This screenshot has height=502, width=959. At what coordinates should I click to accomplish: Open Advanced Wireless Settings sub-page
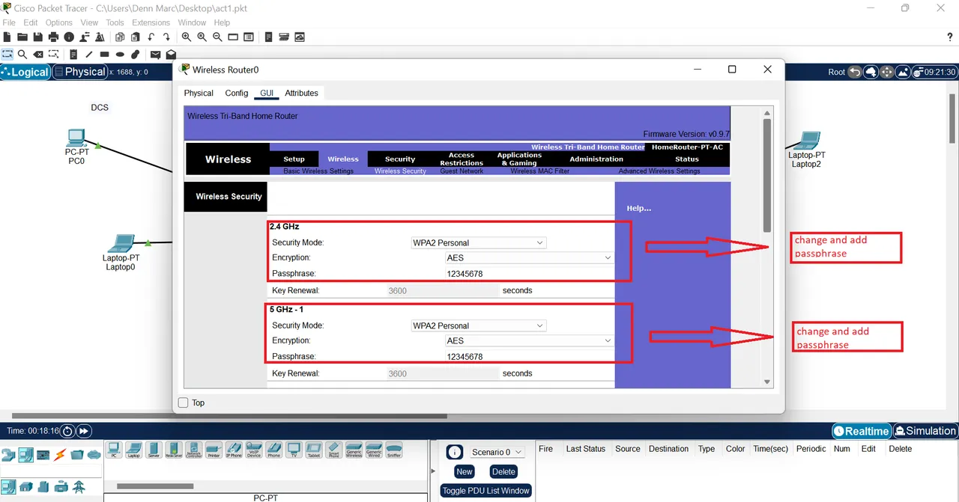pos(659,171)
